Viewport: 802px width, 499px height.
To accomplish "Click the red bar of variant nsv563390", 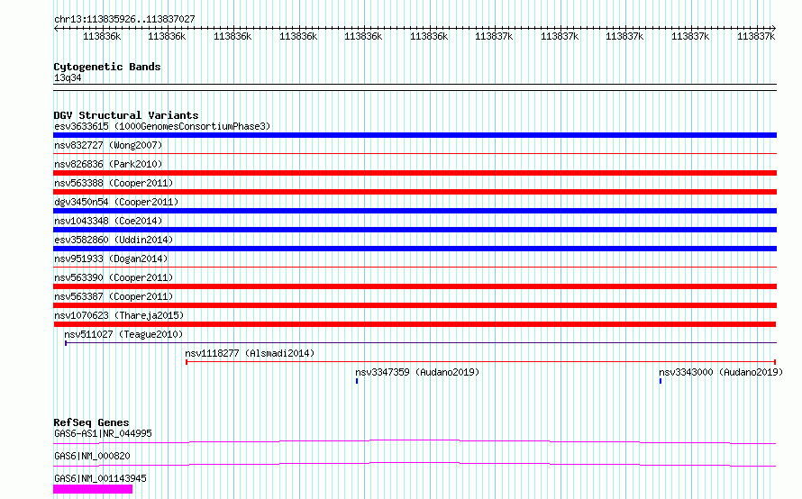I will (x=415, y=286).
